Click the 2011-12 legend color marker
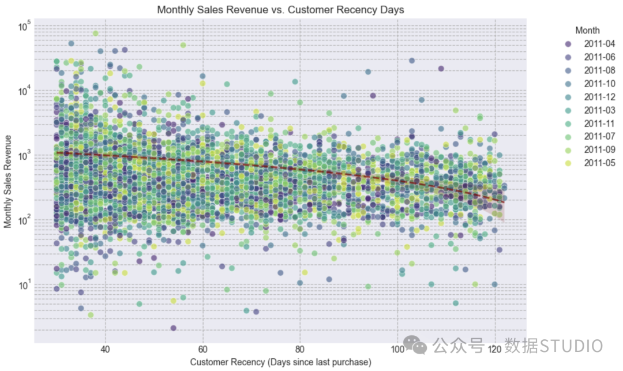Viewport: 623px width, 371px height. pos(568,98)
